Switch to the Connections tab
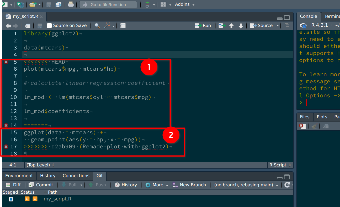340x207 pixels. click(x=76, y=176)
